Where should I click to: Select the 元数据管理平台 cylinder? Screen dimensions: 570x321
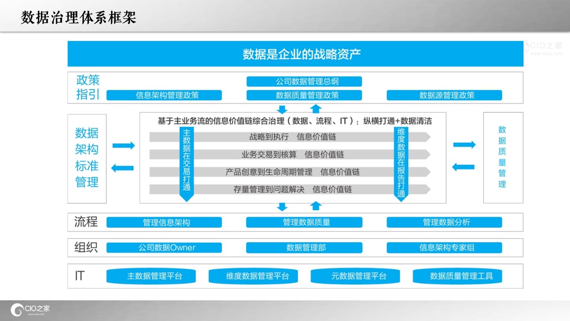(355, 276)
